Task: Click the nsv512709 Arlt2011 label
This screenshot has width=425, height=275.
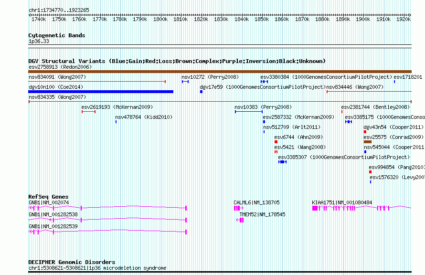Action: click(292, 127)
